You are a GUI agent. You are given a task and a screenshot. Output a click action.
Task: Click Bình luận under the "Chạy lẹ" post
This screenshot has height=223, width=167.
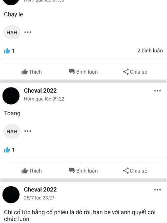83,72
